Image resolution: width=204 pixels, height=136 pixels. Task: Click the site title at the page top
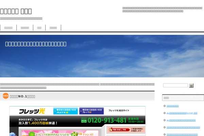click(16, 11)
